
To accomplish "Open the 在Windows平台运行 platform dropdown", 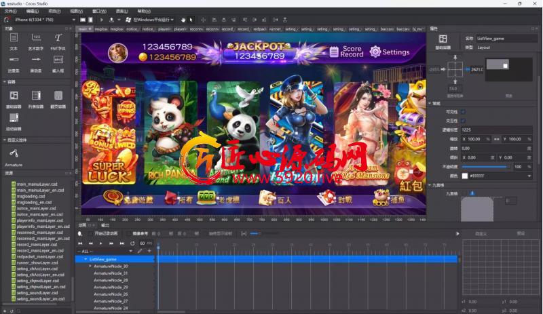I will coord(150,20).
